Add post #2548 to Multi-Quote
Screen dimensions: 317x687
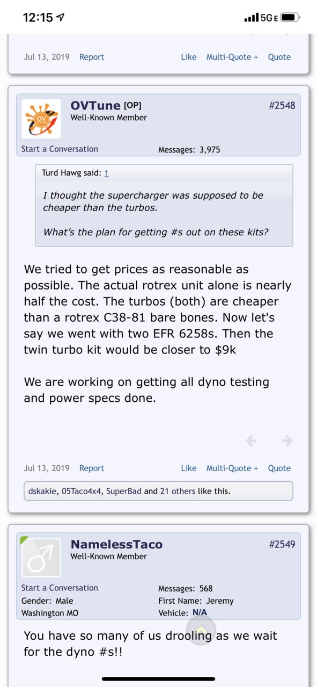pyautogui.click(x=232, y=468)
